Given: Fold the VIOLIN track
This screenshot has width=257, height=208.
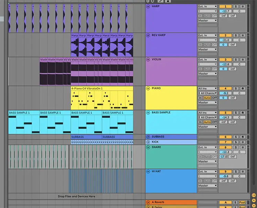Looking at the screenshot, I should (x=148, y=60).
